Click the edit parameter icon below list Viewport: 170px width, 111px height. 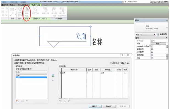22,101
